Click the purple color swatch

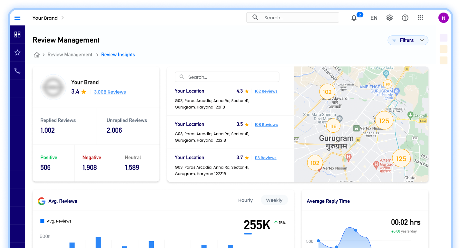[444, 38]
